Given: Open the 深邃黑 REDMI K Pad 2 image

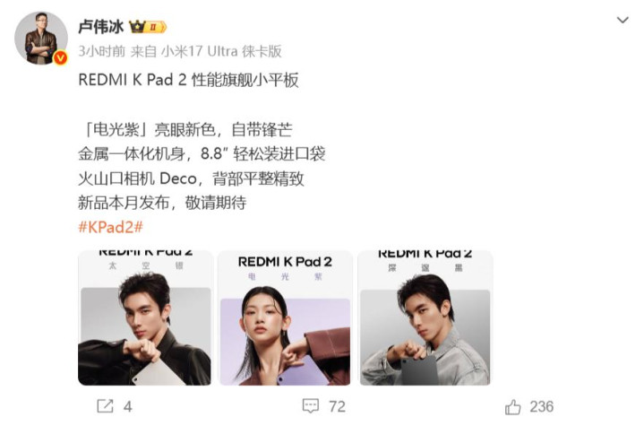Looking at the screenshot, I should tap(425, 317).
